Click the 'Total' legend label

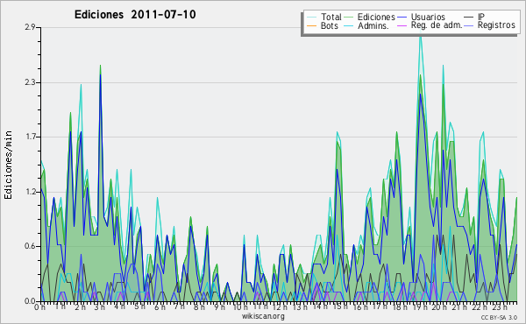tap(331, 17)
